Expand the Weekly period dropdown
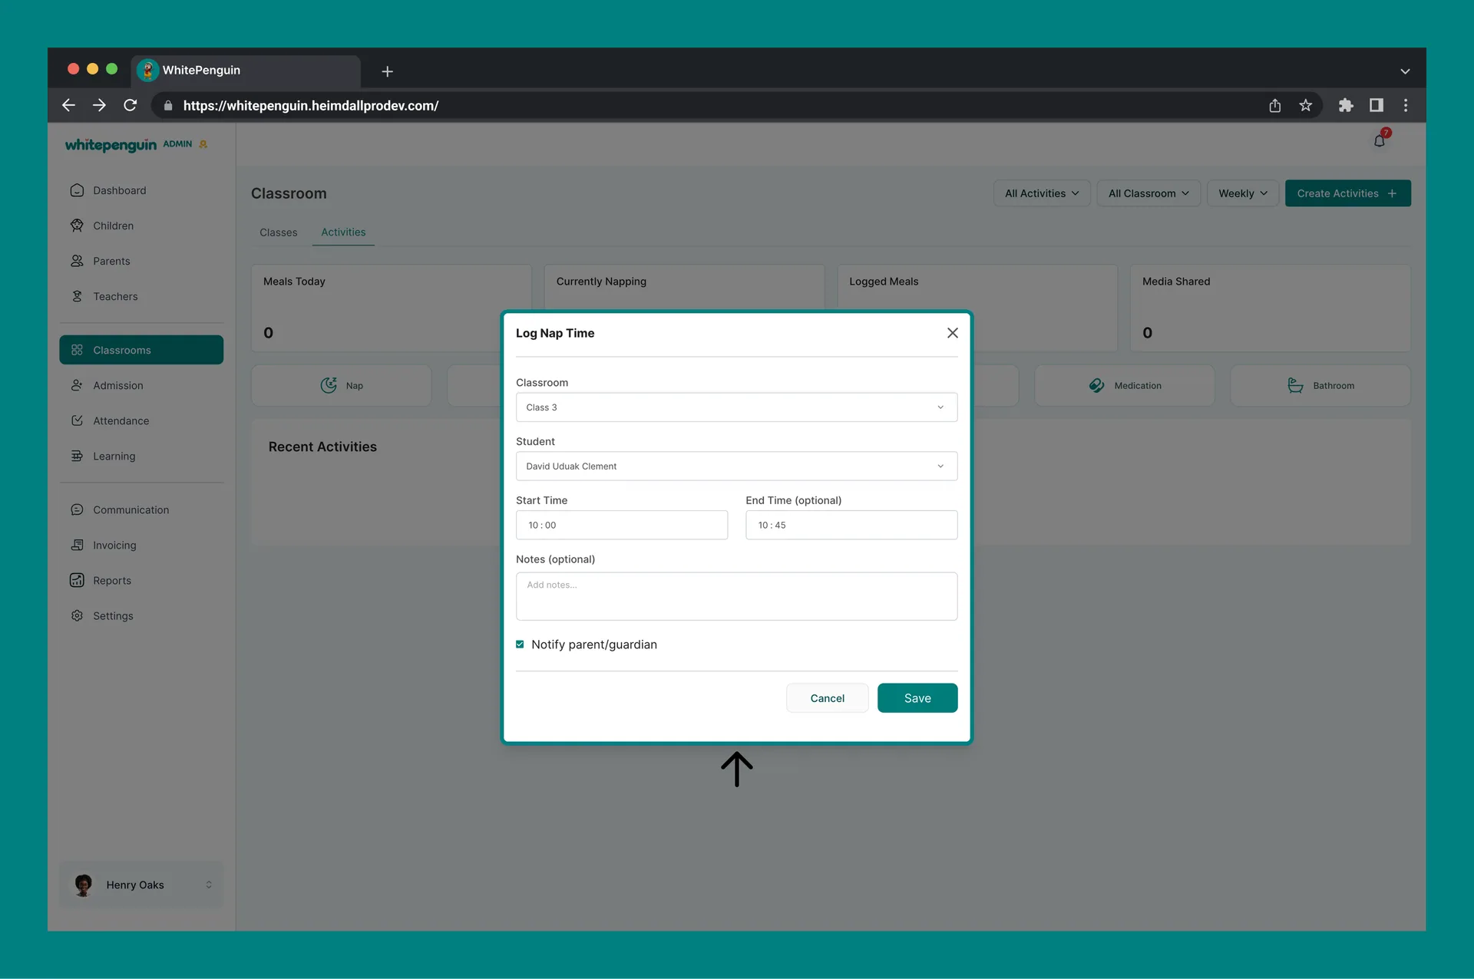Viewport: 1474px width, 979px height. click(1243, 193)
